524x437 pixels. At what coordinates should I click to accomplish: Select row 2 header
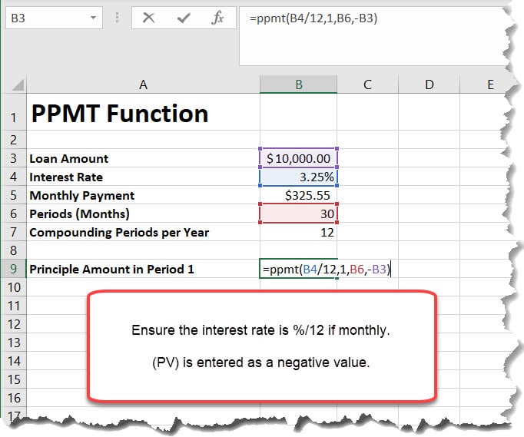coord(14,140)
